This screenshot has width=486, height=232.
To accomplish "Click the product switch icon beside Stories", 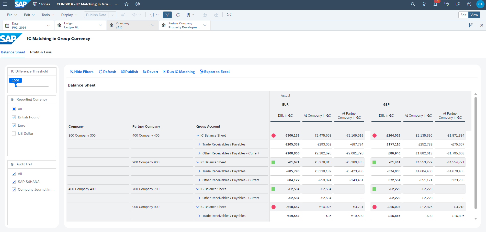I will pyautogui.click(x=35, y=4).
